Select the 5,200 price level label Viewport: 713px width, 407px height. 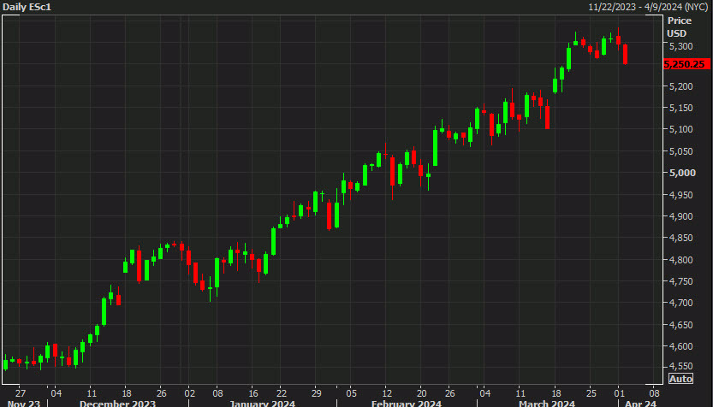[x=680, y=86]
